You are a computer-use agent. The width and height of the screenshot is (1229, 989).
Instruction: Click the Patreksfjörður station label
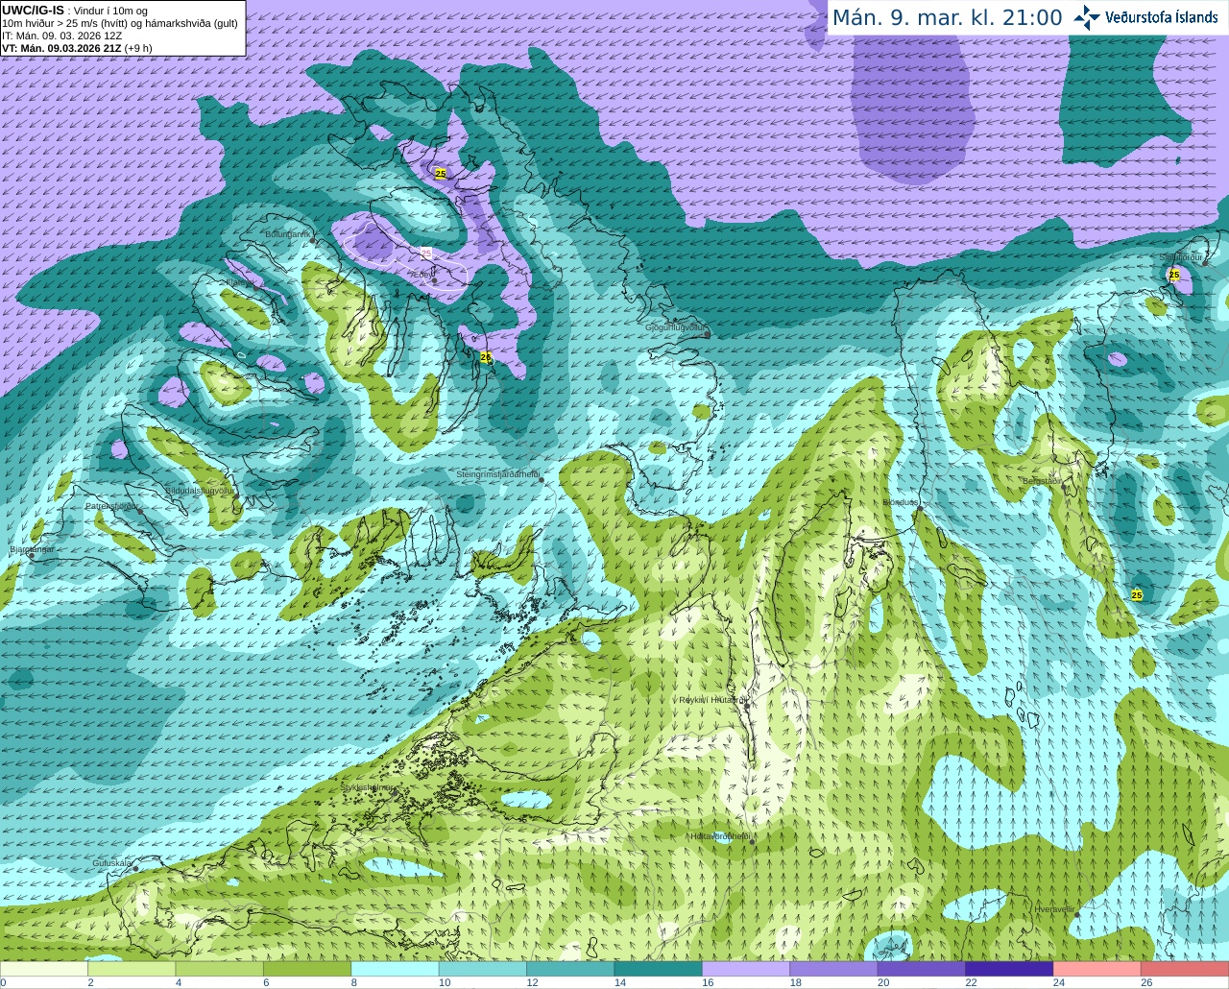click(x=111, y=506)
